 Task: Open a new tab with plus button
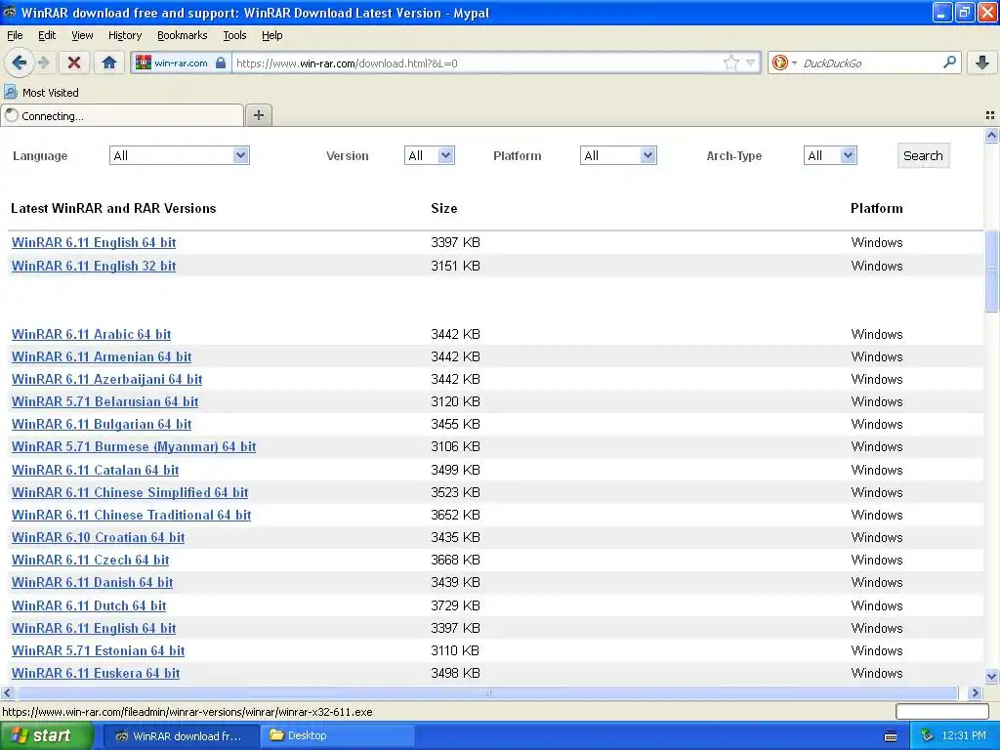click(258, 115)
